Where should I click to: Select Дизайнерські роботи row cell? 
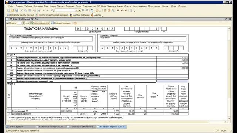[36, 114]
